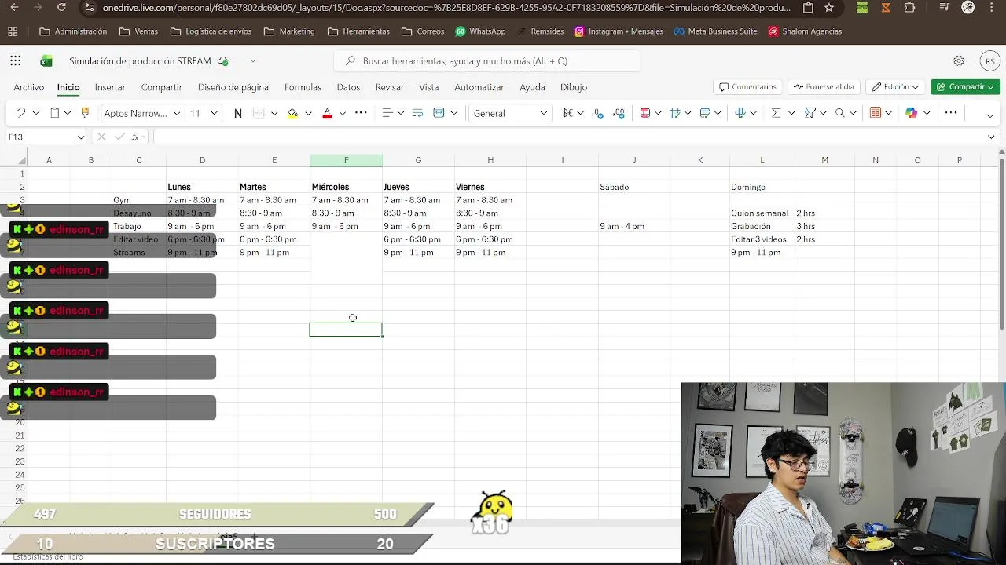Click Merge cells icon
This screenshot has height=565, width=1006.
(439, 113)
